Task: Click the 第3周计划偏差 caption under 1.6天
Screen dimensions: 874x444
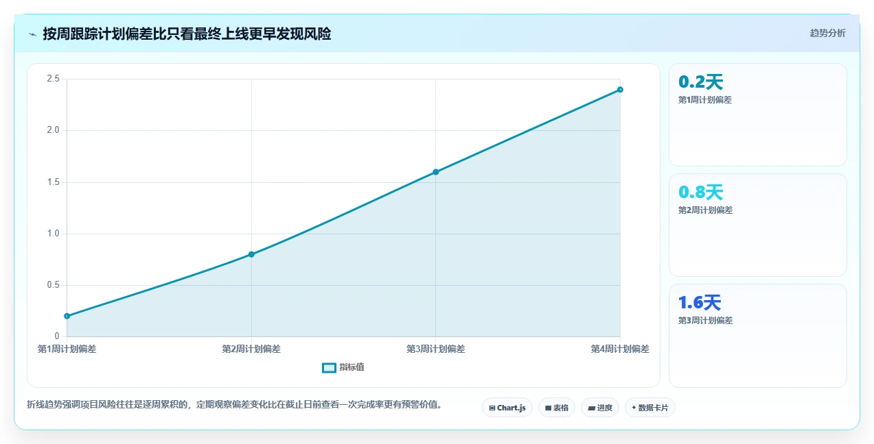Action: click(705, 320)
